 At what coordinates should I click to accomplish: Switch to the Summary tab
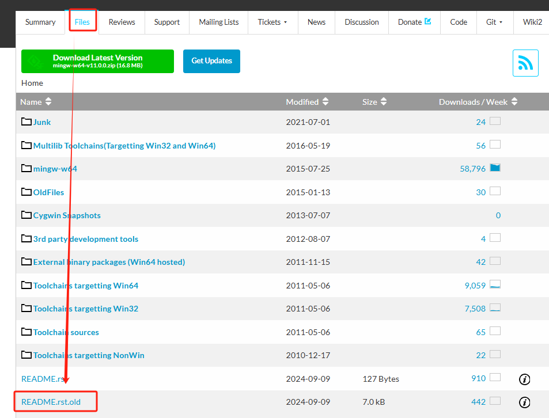click(x=40, y=21)
